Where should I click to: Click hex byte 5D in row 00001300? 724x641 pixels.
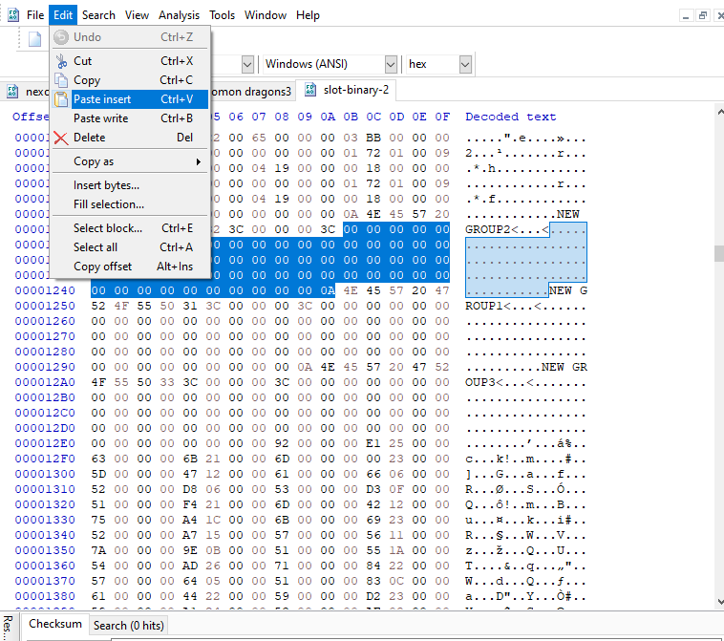(x=98, y=474)
